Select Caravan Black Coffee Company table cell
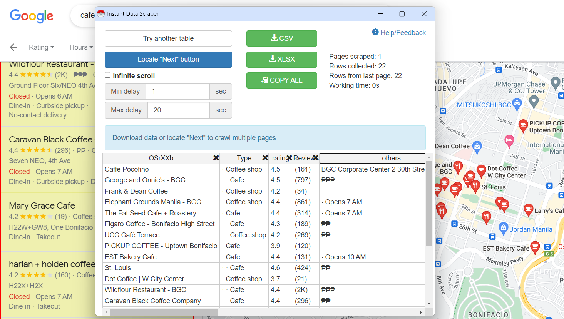The image size is (564, 319). 161,301
